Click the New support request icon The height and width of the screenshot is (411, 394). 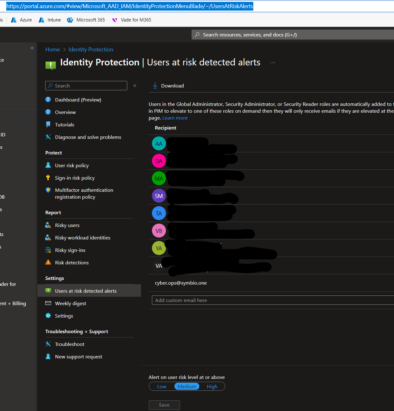(48, 356)
